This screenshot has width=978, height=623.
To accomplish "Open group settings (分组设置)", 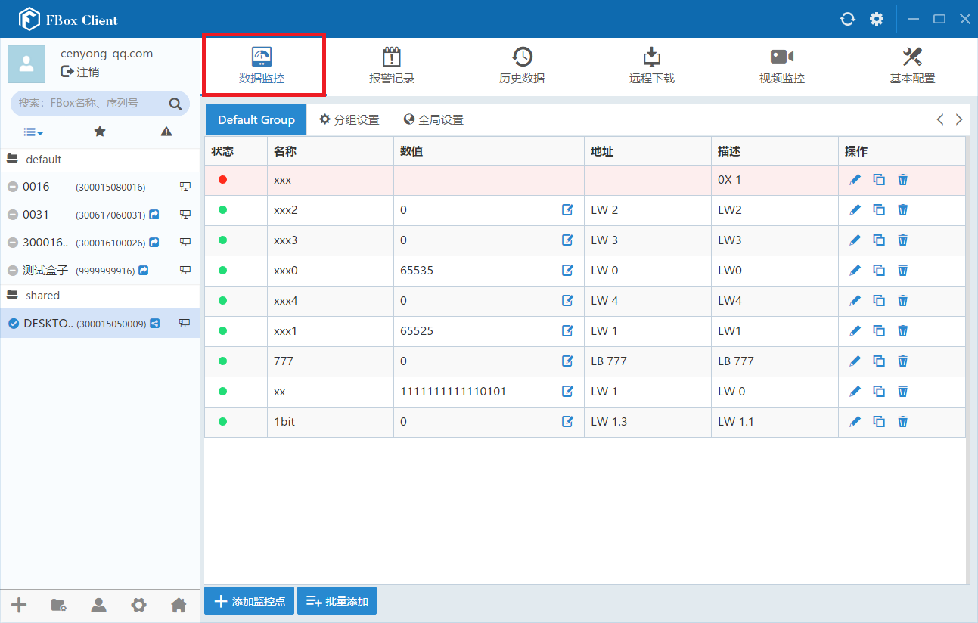I will click(x=349, y=120).
